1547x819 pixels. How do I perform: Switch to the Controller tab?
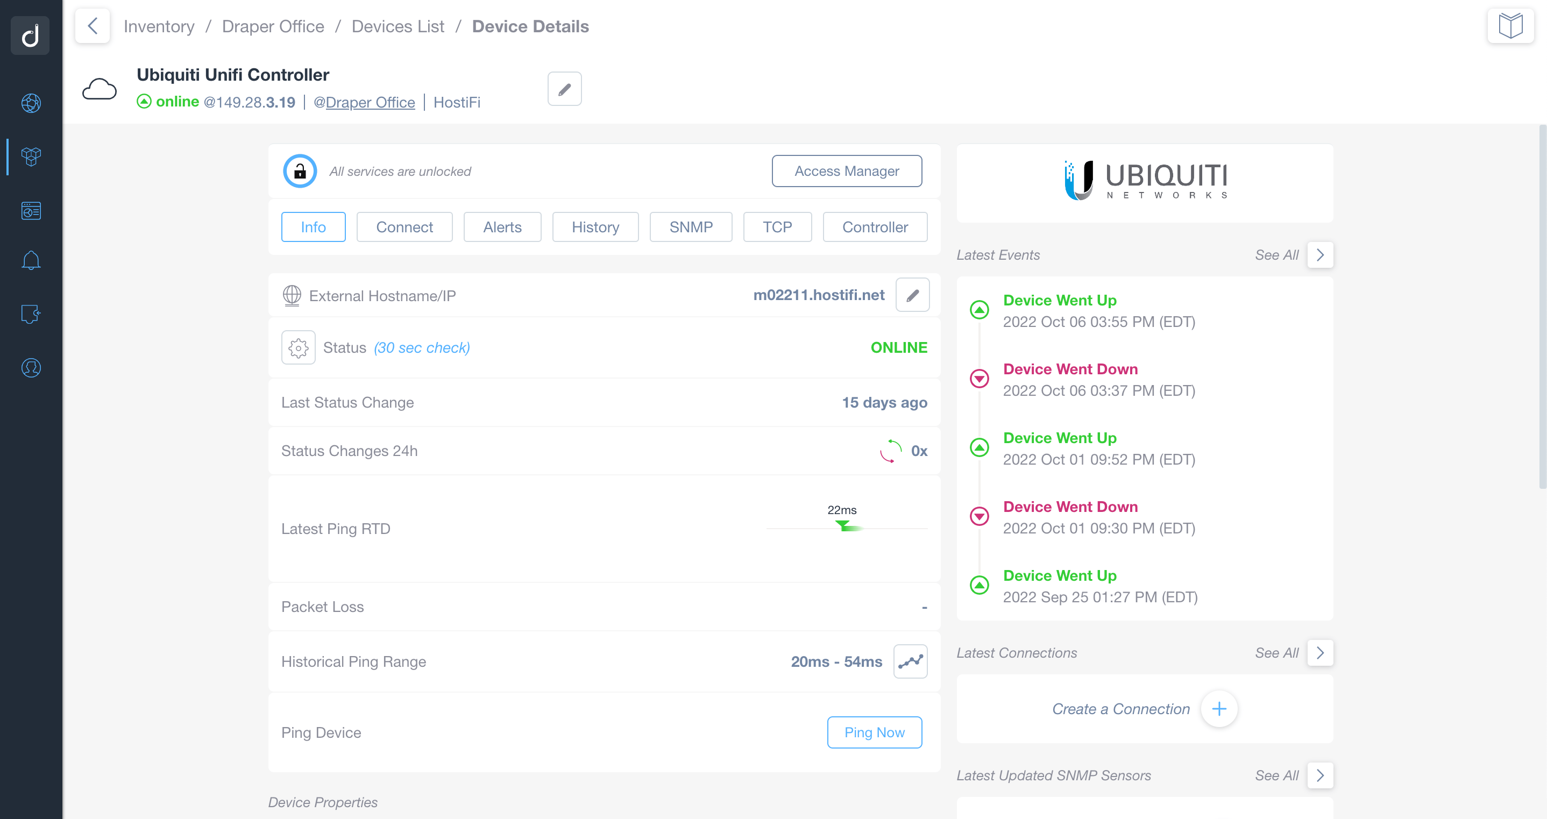(875, 227)
